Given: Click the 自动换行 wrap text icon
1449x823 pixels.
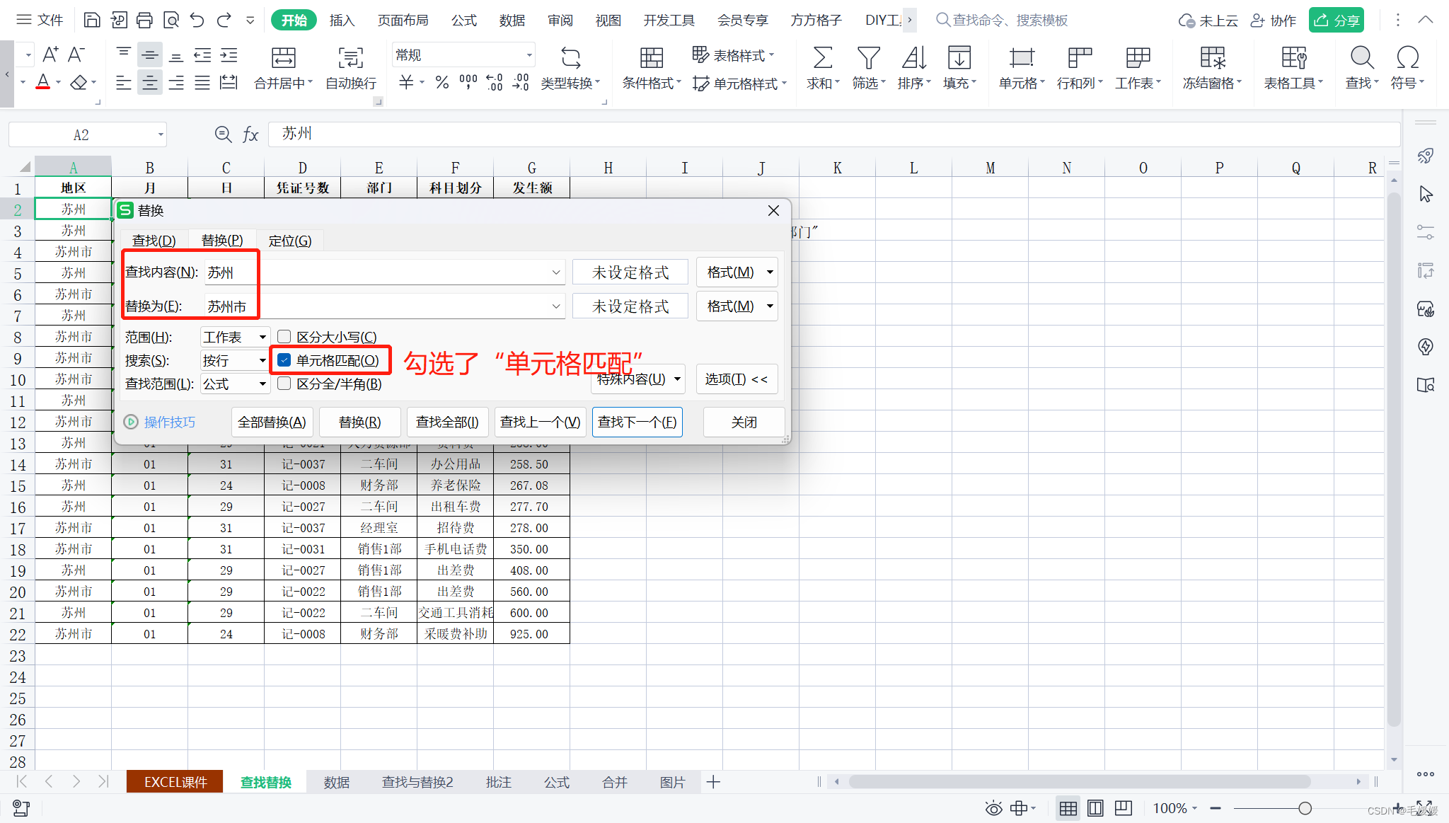Looking at the screenshot, I should pos(351,58).
